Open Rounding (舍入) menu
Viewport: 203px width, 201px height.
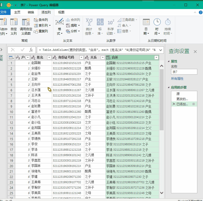pyautogui.click(x=124, y=26)
